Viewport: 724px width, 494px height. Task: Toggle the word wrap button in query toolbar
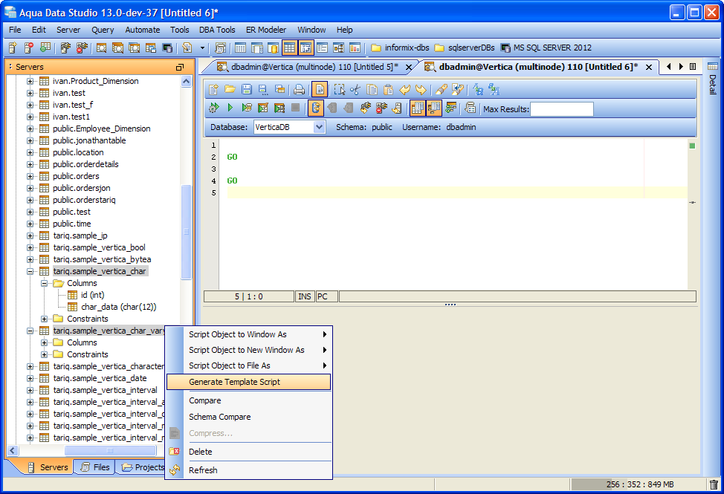320,89
